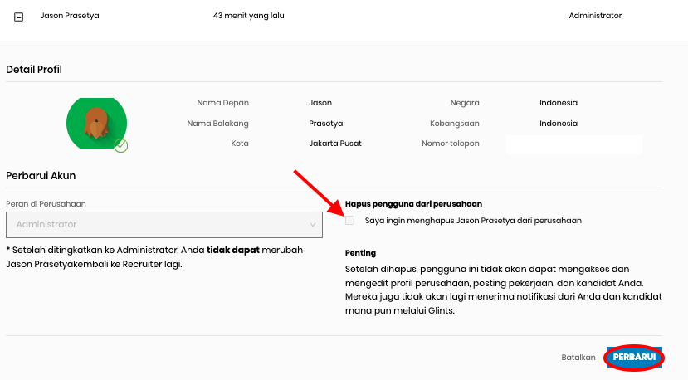Screen dimensions: 688x380
Task: Click the green verified checkmark badge
Action: [x=120, y=146]
